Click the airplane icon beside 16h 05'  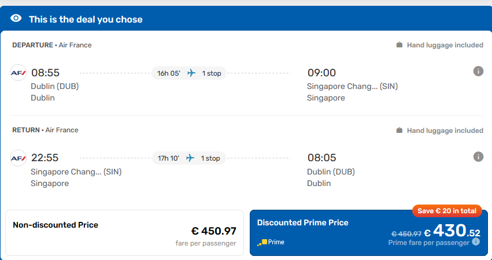pos(191,73)
